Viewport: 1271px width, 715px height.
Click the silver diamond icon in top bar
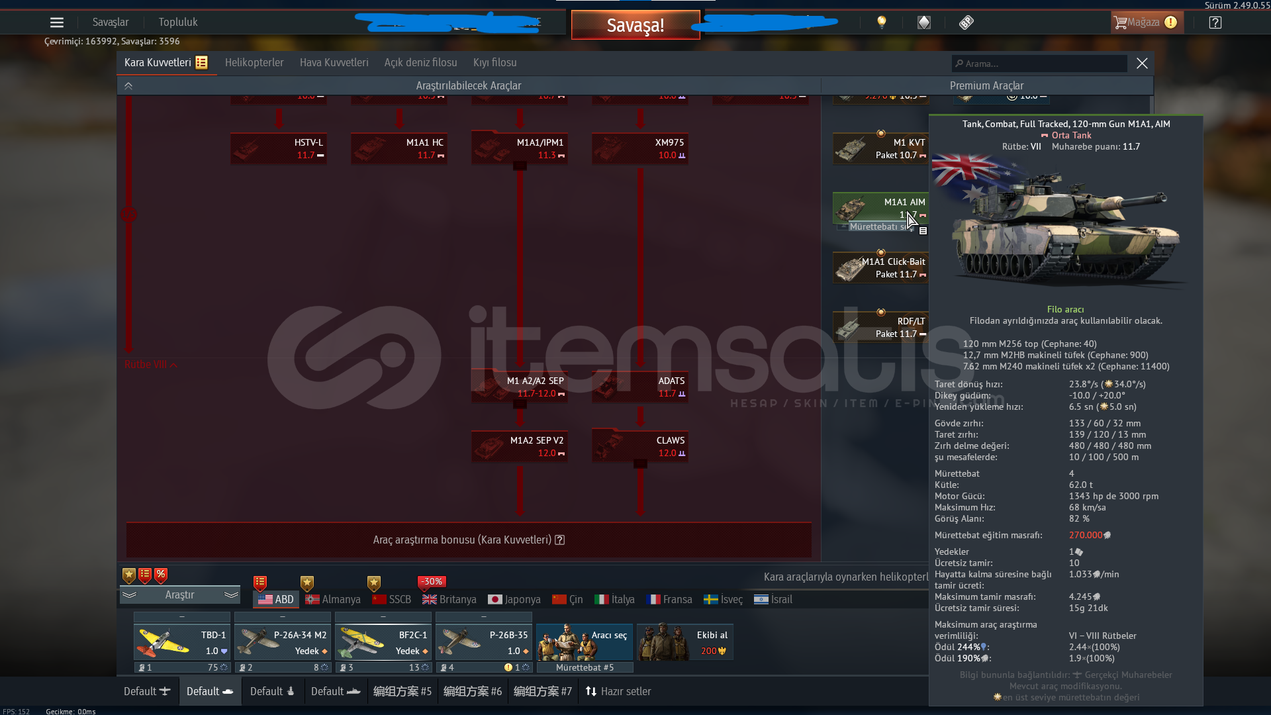pyautogui.click(x=923, y=23)
